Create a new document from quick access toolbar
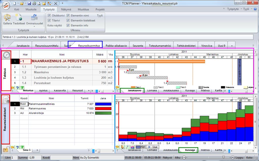Image resolution: width=259 pixels, height=161 pixels. [14, 3]
